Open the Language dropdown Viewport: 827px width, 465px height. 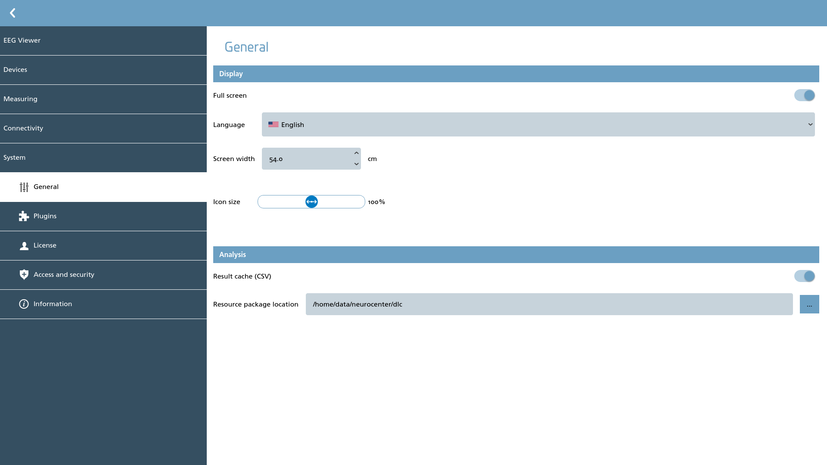coord(538,124)
